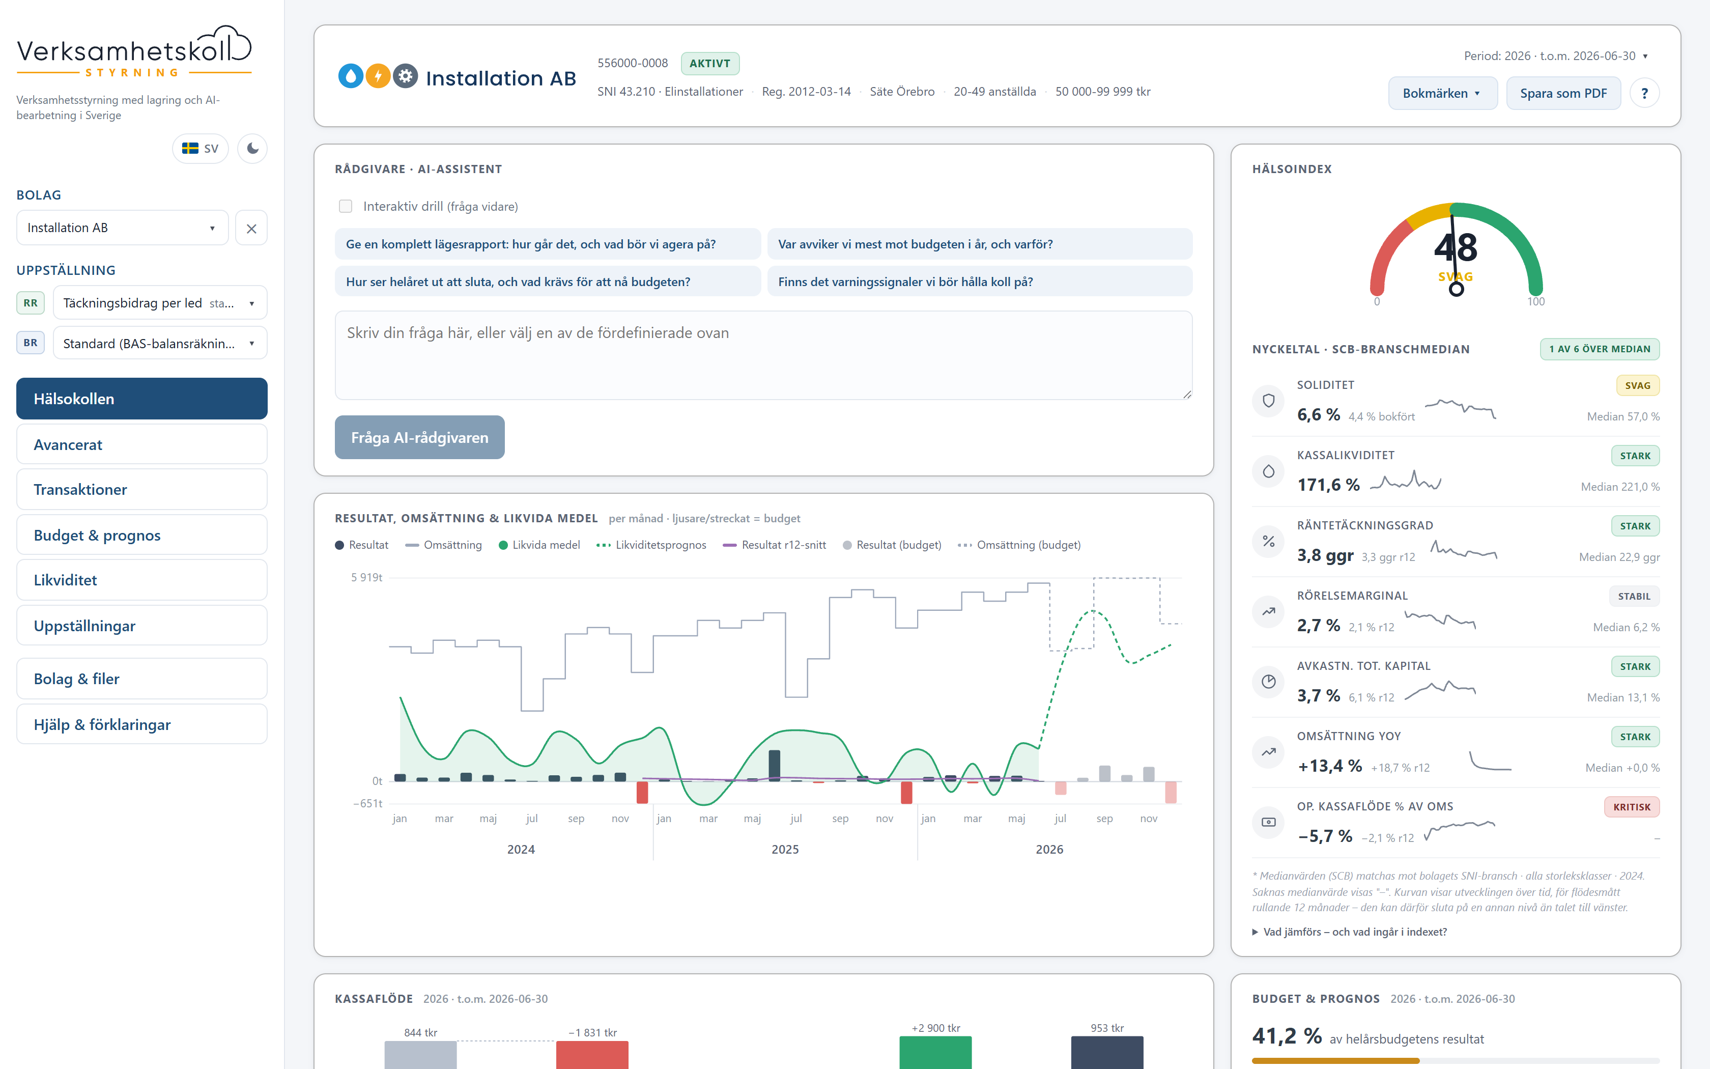The width and height of the screenshot is (1710, 1069).
Task: Expand 'Vad jämförs – och vad ingår i indexet?'
Action: [1350, 932]
